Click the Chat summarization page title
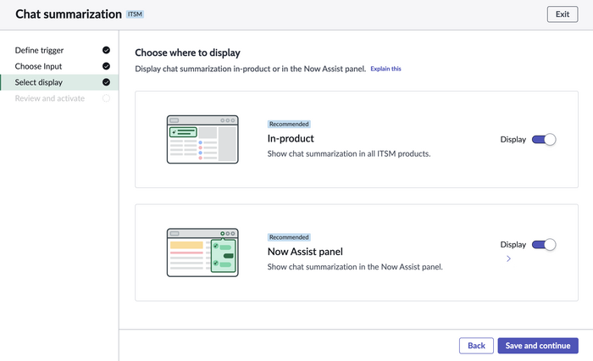The image size is (593, 361). (69, 14)
